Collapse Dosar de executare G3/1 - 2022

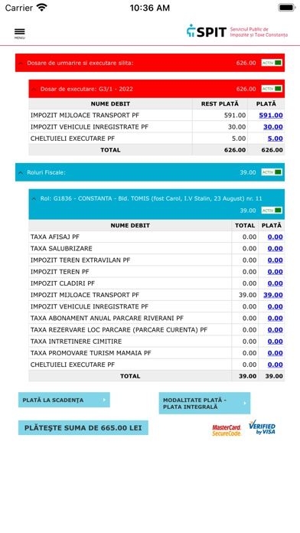(x=34, y=89)
